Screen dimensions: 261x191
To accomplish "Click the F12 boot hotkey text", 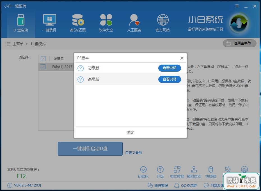I will tap(21, 176).
